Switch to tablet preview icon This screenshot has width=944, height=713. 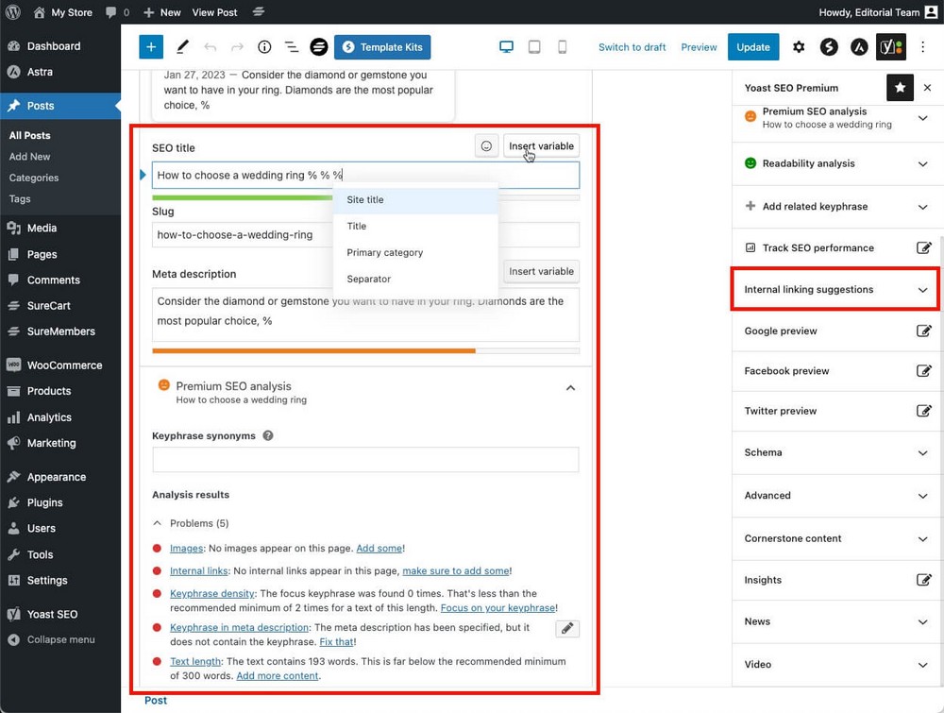(x=534, y=47)
